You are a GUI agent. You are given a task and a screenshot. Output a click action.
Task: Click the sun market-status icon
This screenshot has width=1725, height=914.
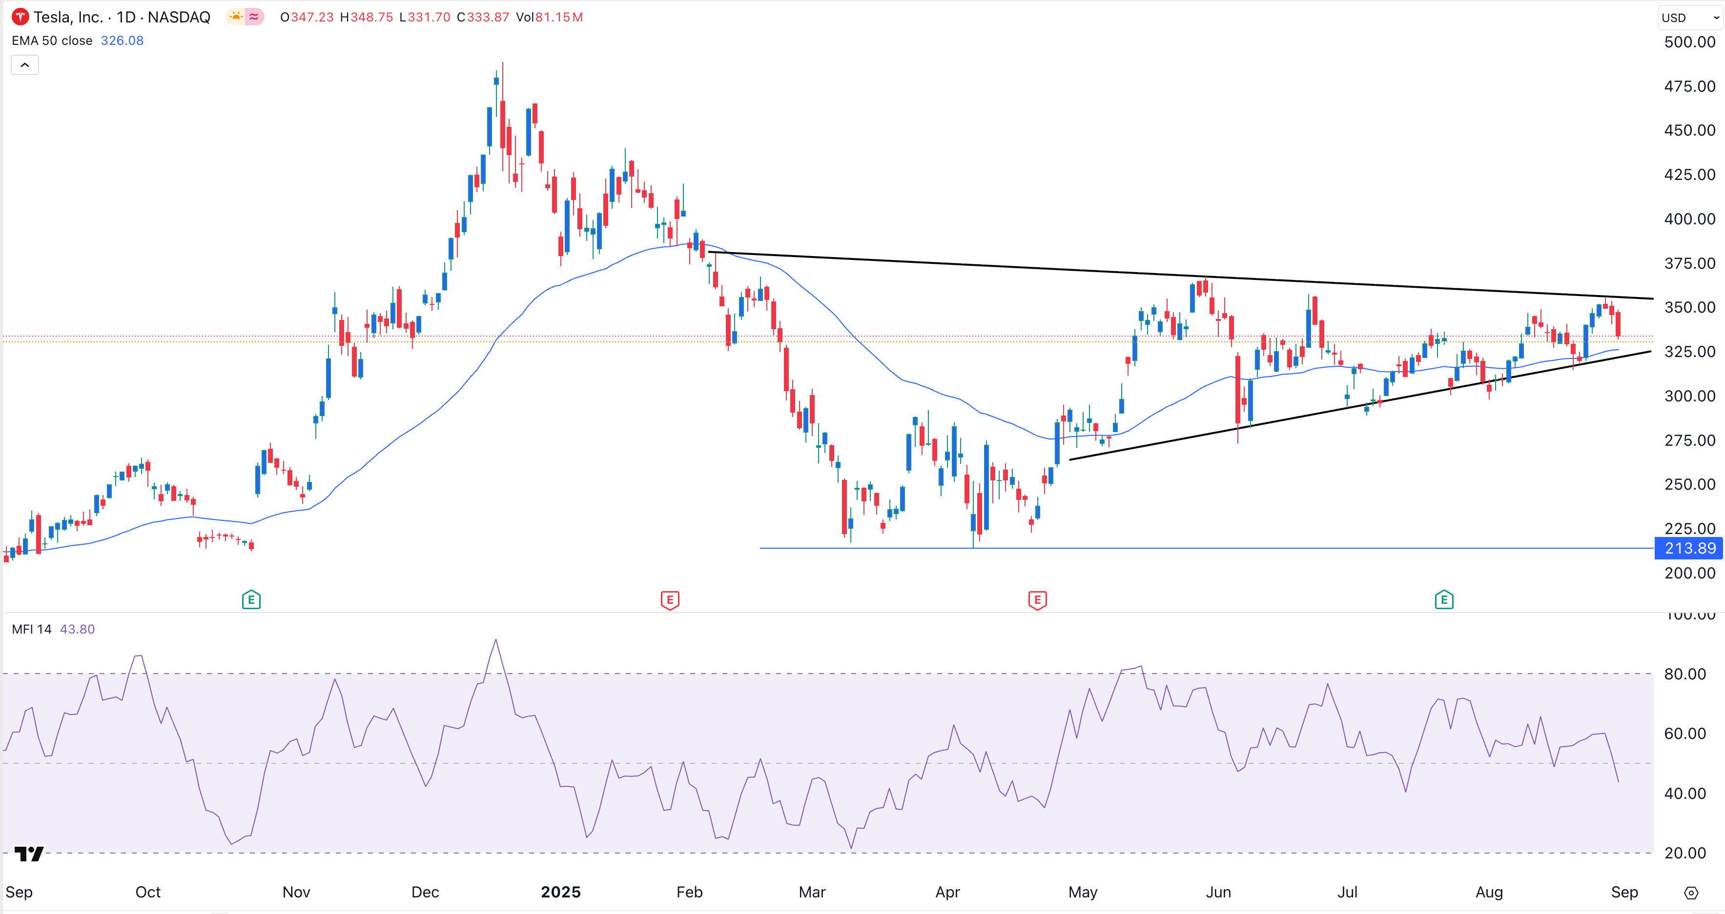click(x=236, y=17)
